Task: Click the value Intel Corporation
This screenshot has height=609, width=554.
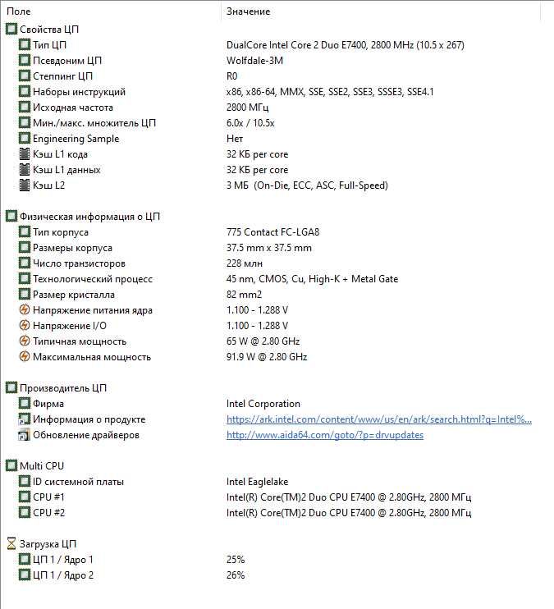Action: (x=263, y=404)
